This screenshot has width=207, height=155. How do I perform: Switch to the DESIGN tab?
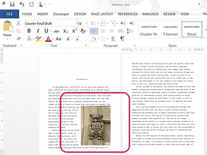pos(80,14)
